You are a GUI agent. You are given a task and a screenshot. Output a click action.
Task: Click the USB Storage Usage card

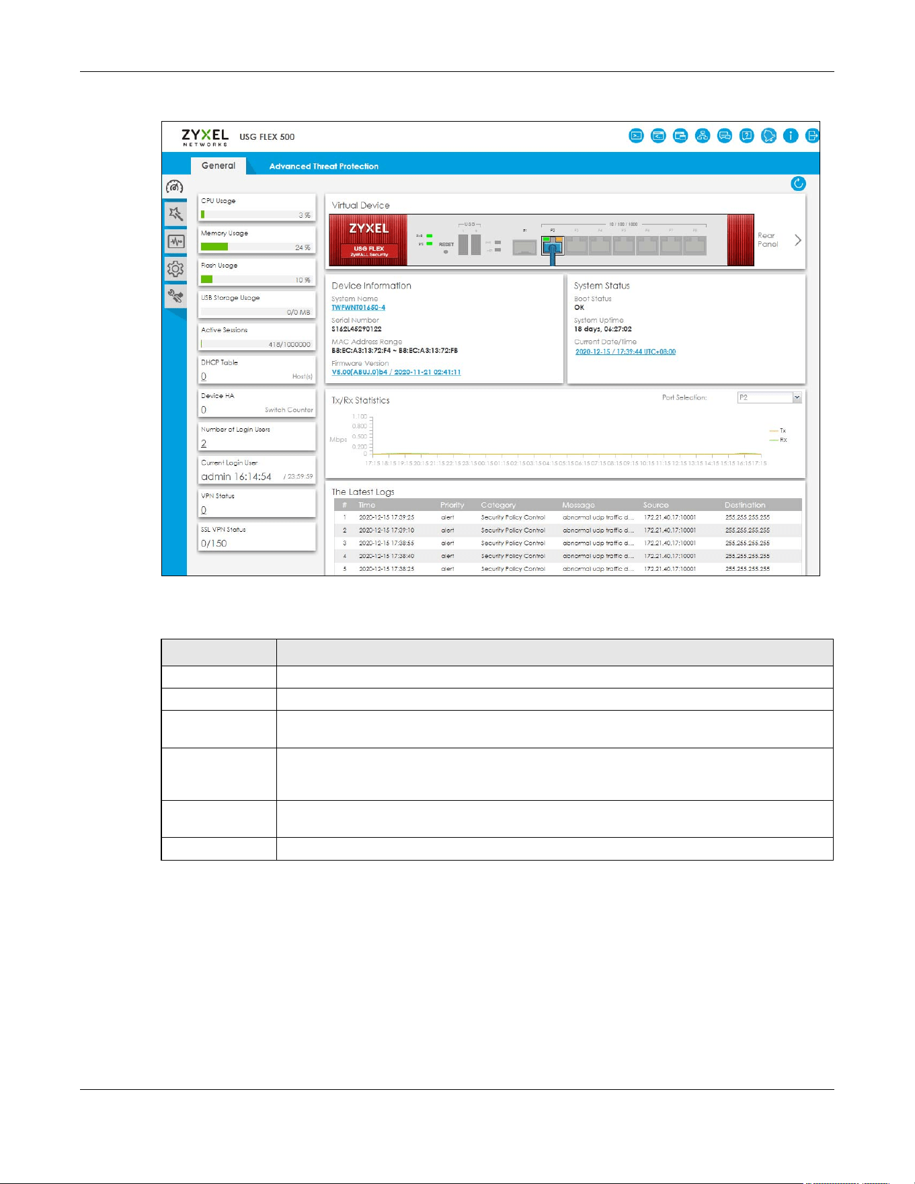(x=257, y=305)
